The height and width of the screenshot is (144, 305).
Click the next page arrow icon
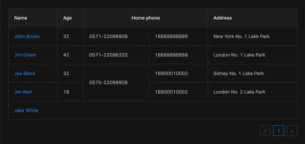pos(292,131)
